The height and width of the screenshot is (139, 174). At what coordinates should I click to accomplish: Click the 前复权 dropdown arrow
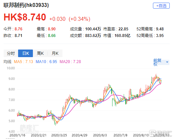[x=167, y=62]
